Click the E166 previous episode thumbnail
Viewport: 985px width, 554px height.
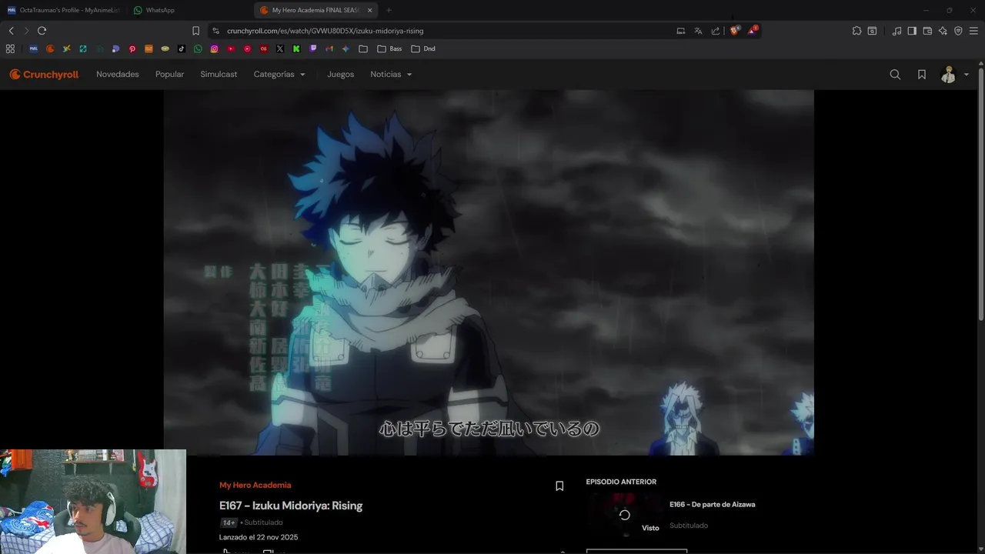pyautogui.click(x=625, y=514)
